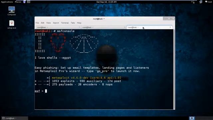Open the Help menu in terminal
This screenshot has width=213, height=120.
tap(79, 23)
